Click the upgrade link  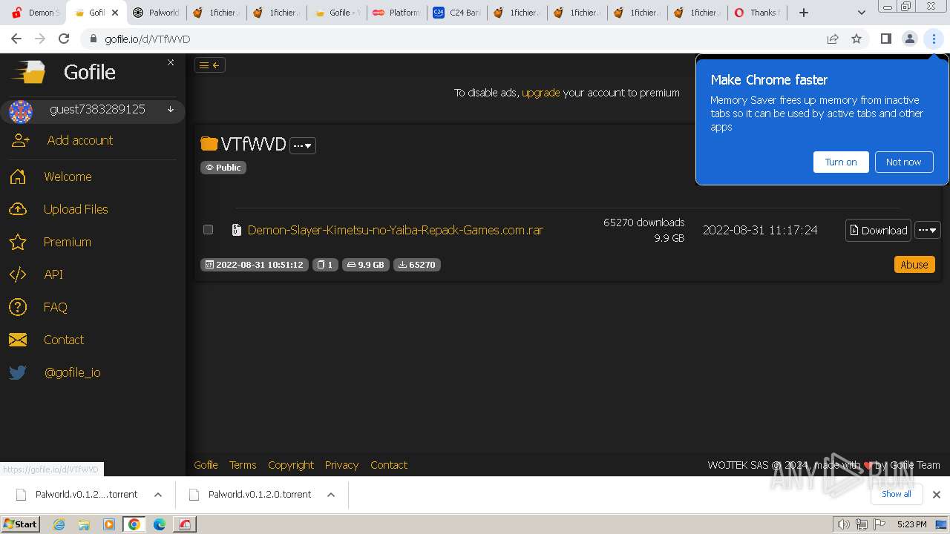point(541,93)
